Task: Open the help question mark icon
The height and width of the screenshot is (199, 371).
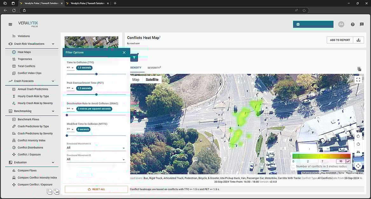Action: (353, 24)
